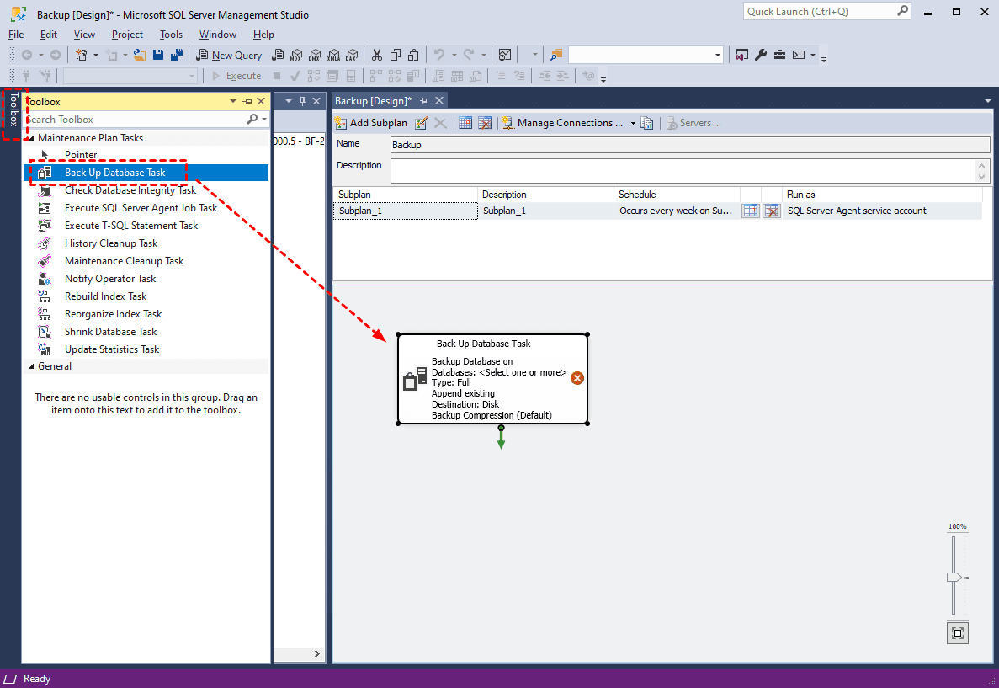This screenshot has height=688, width=999.
Task: Click the Search Toolbox input field
Action: (x=135, y=120)
